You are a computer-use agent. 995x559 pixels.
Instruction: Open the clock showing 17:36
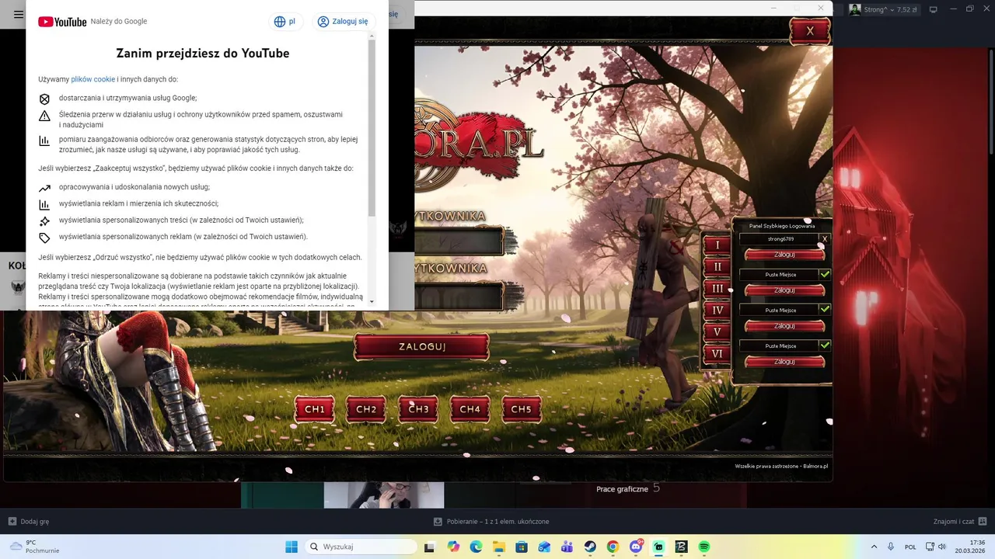click(970, 547)
